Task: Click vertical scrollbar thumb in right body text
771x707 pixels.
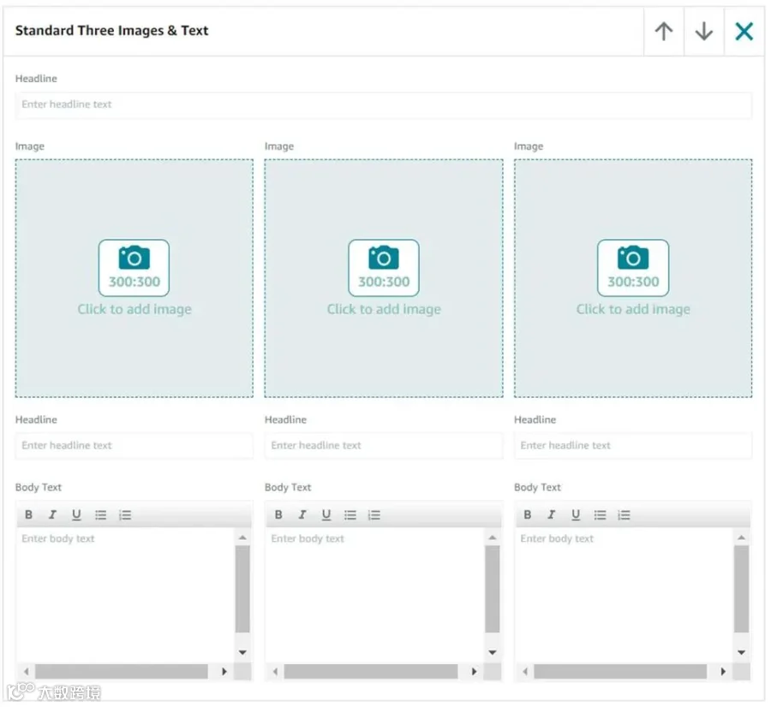Action: click(x=742, y=590)
